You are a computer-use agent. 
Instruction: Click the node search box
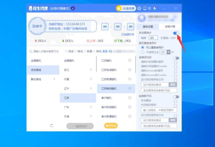click(x=46, y=51)
